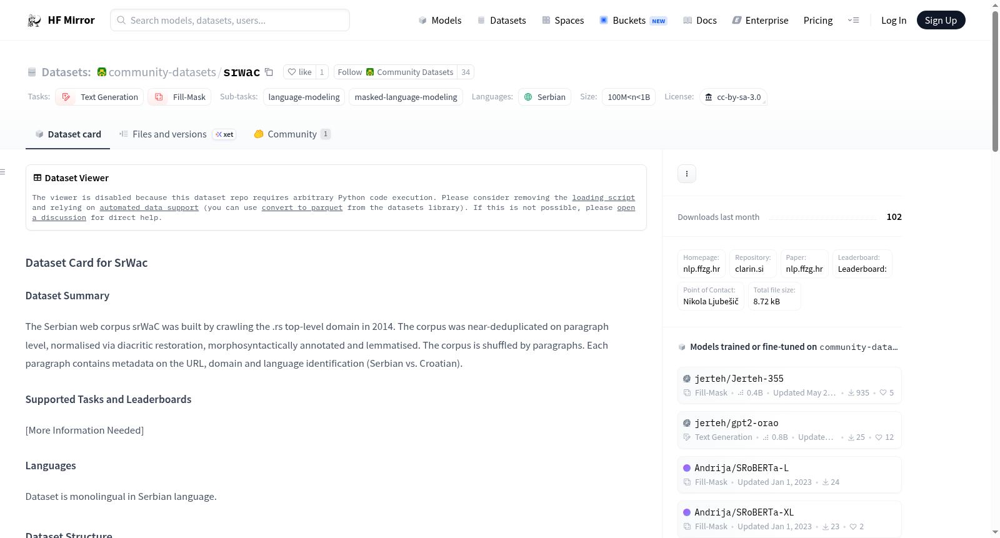Open the Paper nlp.ffzg.hr link
Image resolution: width=1000 pixels, height=538 pixels.
(x=804, y=264)
